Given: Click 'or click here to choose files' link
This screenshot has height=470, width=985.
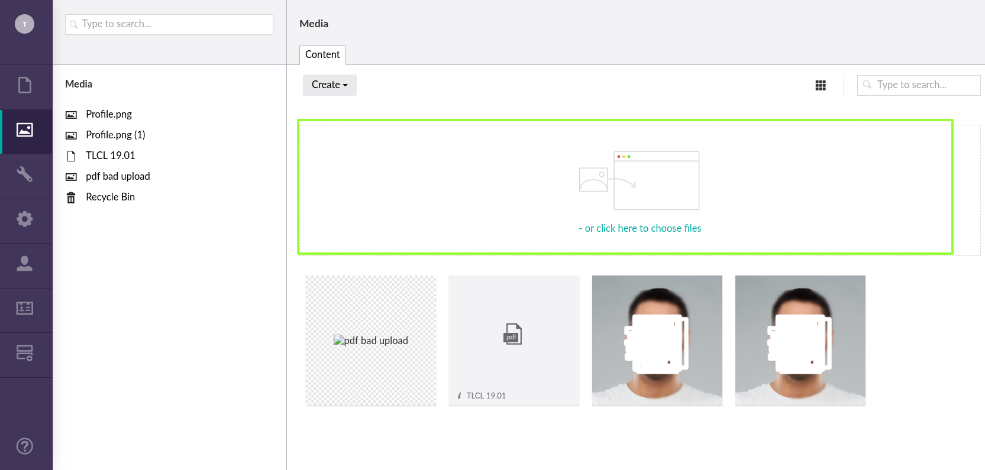Looking at the screenshot, I should (x=640, y=228).
